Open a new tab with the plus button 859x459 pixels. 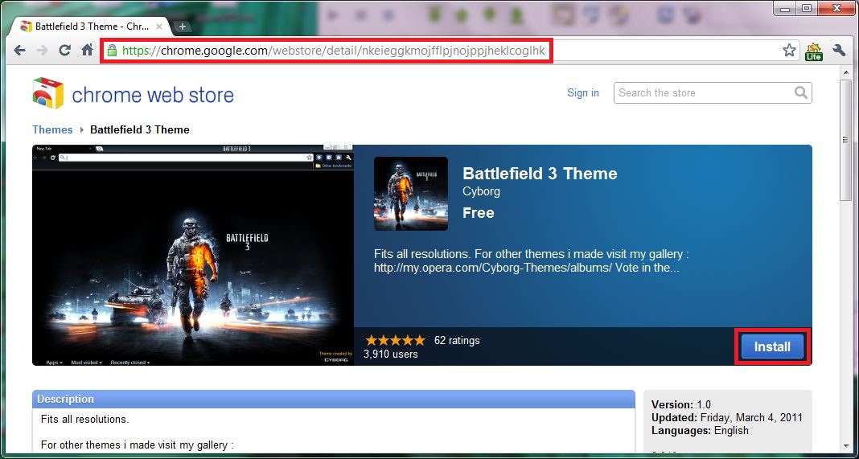(183, 27)
